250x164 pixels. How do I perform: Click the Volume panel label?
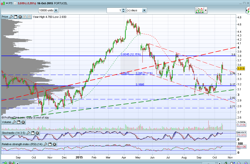pyautogui.click(x=6, y=122)
